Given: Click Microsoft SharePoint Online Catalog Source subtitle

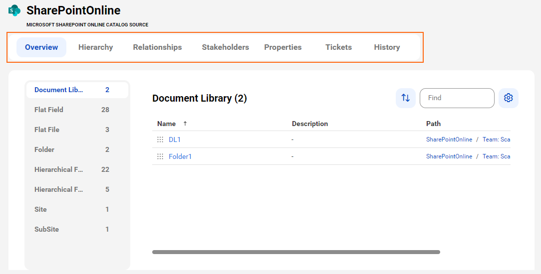Looking at the screenshot, I should click(87, 25).
